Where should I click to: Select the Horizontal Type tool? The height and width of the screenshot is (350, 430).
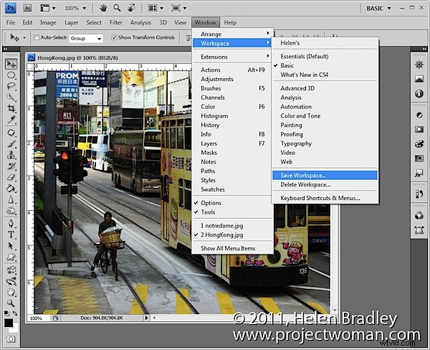[x=11, y=234]
